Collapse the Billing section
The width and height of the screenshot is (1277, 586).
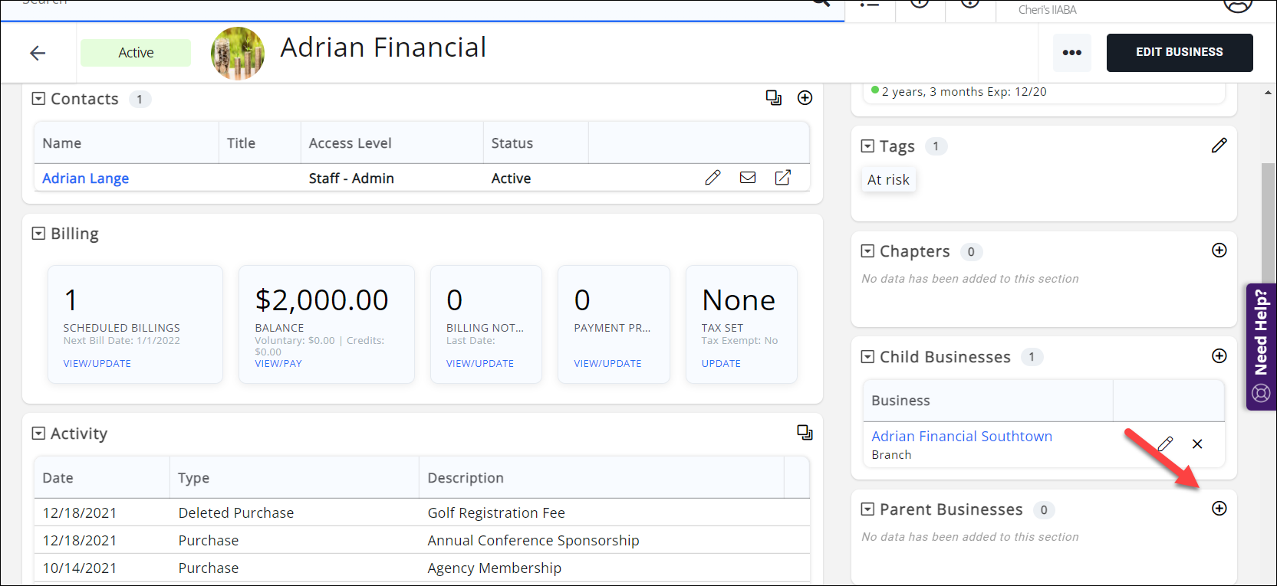click(38, 234)
